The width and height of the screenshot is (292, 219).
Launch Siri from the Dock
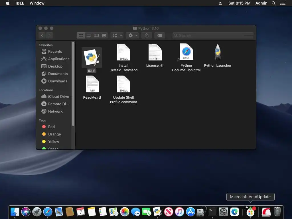(x=26, y=212)
